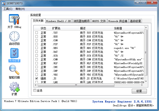This screenshot has height=111, width=159.
Task: Tick the .EXE row checkbox
Action: (36, 37)
